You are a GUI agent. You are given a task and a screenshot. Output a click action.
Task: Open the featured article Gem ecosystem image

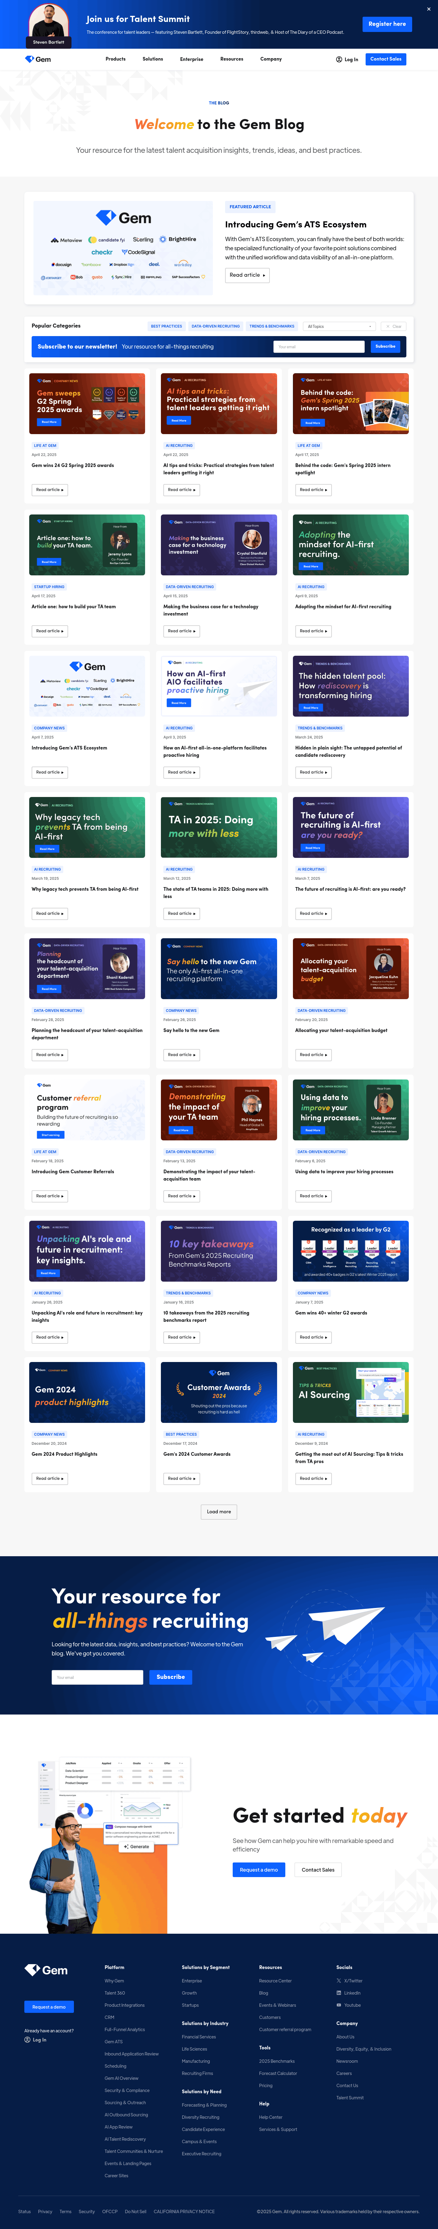[123, 248]
